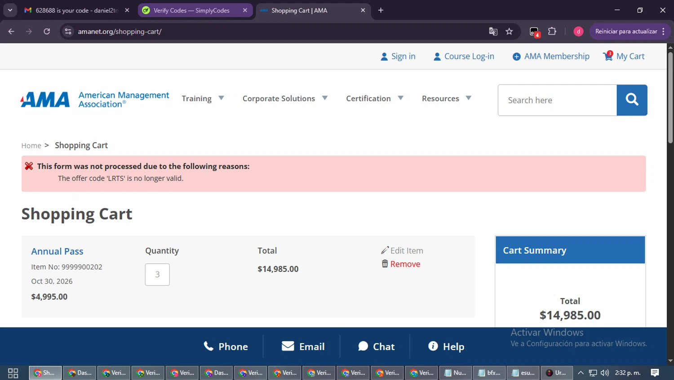Close the Verify Codes tab

[245, 10]
